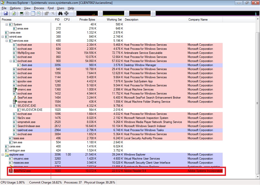Image resolution: width=260 pixels, height=185 pixels.
Task: Select the SearchIndexer.exe process icon
Action: [x=15, y=126]
